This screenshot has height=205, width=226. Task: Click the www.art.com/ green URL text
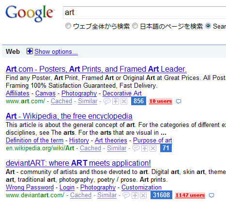[x=25, y=101]
